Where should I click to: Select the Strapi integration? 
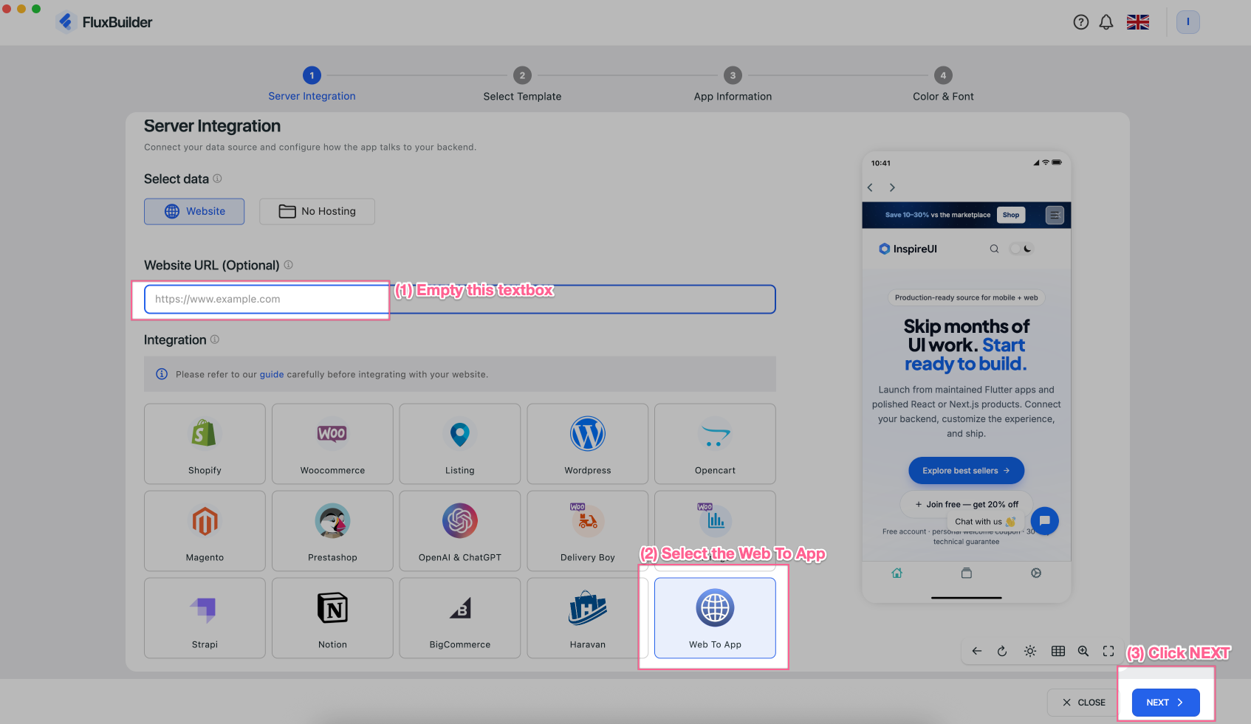tap(205, 618)
